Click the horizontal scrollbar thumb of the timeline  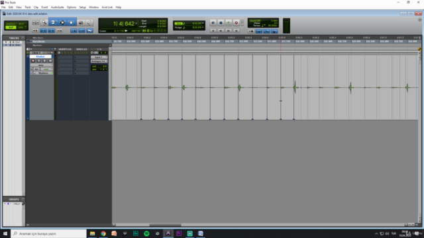[165, 225]
